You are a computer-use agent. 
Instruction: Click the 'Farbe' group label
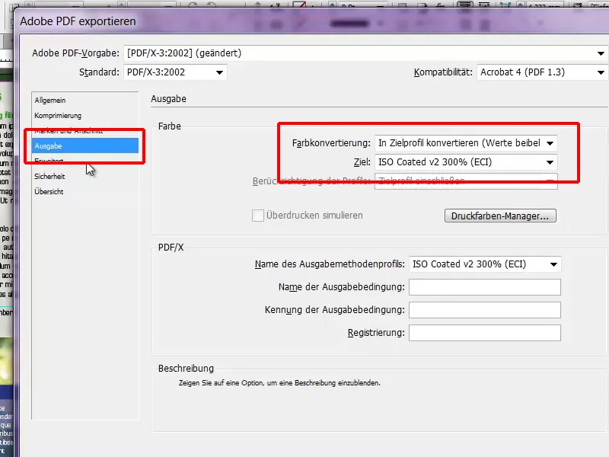(169, 126)
